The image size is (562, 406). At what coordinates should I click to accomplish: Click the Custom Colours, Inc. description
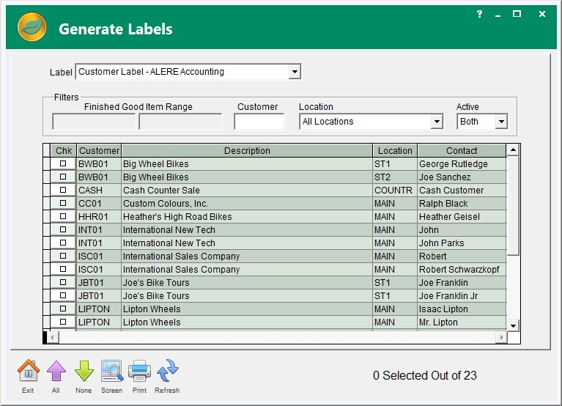247,204
